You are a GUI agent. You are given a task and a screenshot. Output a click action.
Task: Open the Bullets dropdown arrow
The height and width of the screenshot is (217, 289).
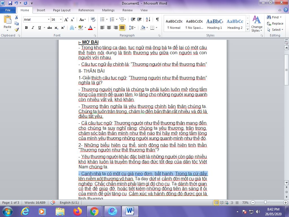107,19
